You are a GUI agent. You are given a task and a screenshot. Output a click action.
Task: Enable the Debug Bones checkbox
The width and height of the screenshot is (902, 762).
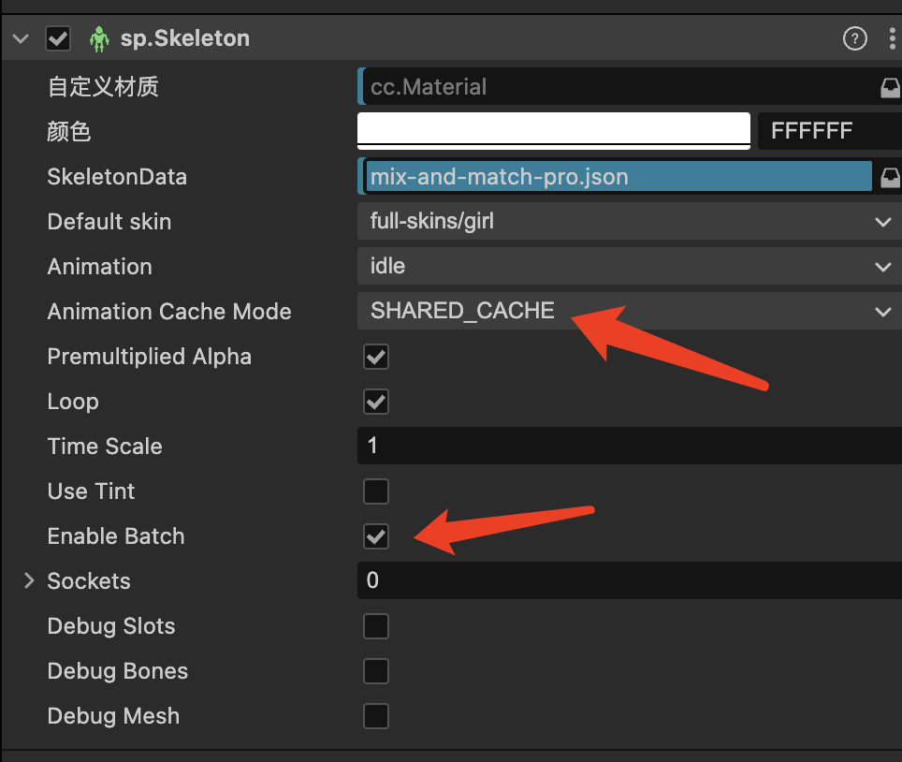point(376,671)
